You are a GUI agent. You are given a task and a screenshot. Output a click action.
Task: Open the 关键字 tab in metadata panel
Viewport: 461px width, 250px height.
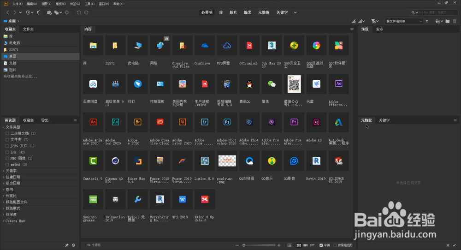click(x=384, y=120)
